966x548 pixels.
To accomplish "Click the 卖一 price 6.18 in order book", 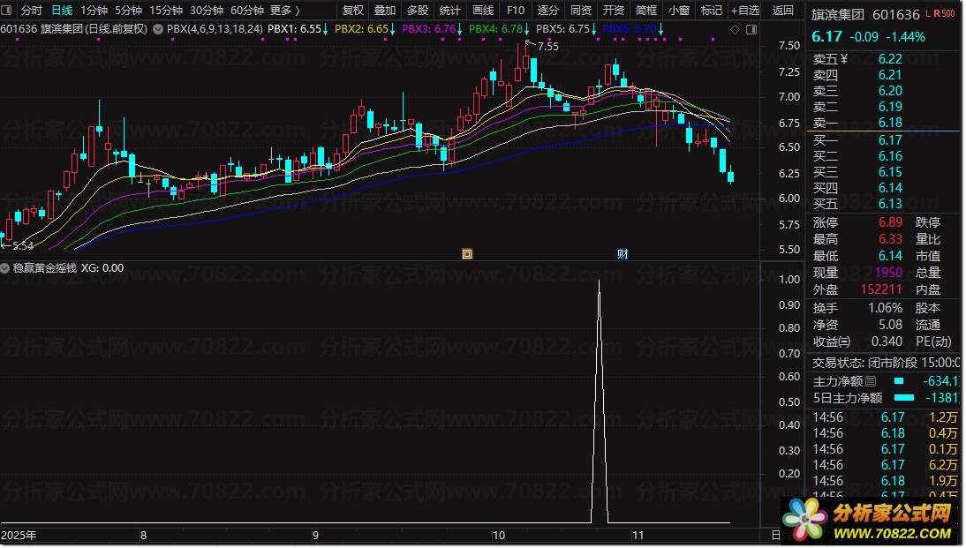I will pos(890,123).
